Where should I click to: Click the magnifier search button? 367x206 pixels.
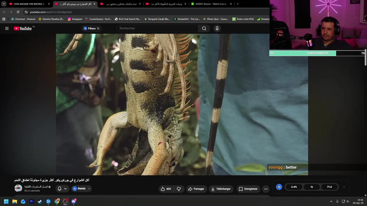[x=204, y=28]
